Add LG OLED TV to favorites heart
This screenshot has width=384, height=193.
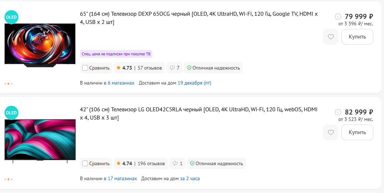tap(331, 132)
